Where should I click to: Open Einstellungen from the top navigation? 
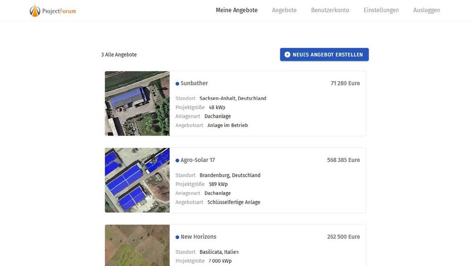coord(381,10)
